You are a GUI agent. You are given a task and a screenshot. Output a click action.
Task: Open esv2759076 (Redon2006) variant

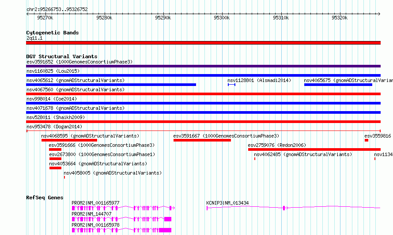pyautogui.click(x=277, y=145)
